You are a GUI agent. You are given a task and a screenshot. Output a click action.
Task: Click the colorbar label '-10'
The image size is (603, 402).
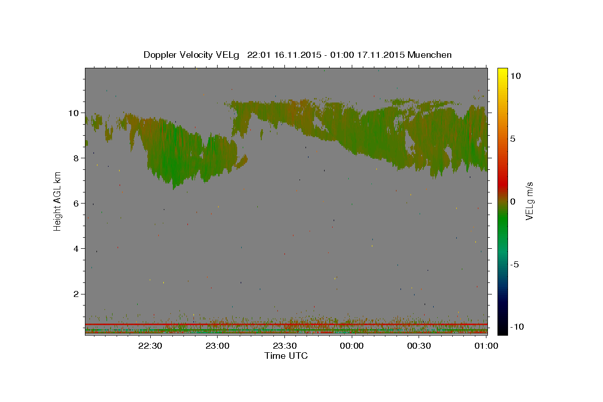516,327
